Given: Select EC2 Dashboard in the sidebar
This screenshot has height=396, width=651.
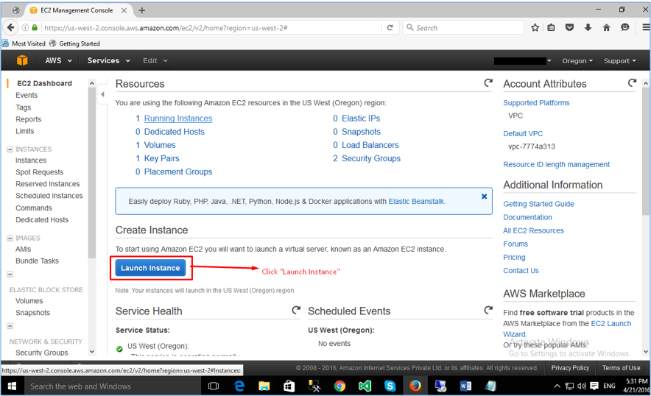Looking at the screenshot, I should [x=44, y=83].
